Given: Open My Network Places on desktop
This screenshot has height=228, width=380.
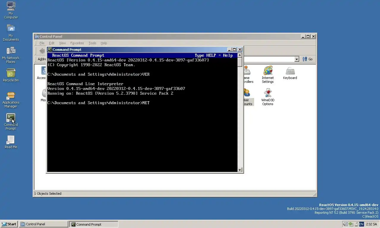Looking at the screenshot, I should point(11,55).
